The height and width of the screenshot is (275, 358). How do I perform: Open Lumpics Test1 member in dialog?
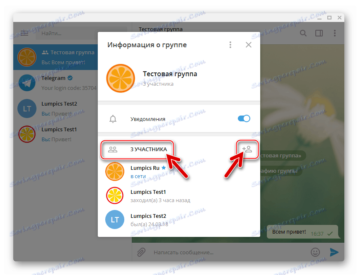click(x=179, y=196)
